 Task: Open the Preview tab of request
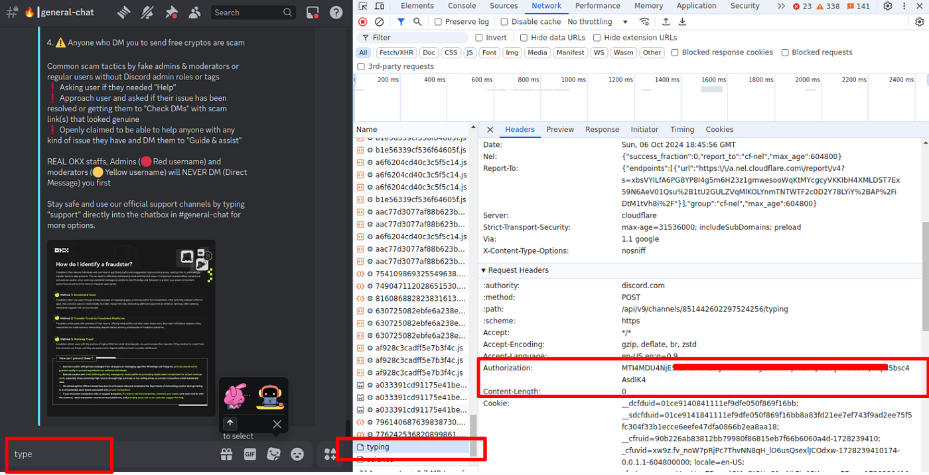(560, 130)
